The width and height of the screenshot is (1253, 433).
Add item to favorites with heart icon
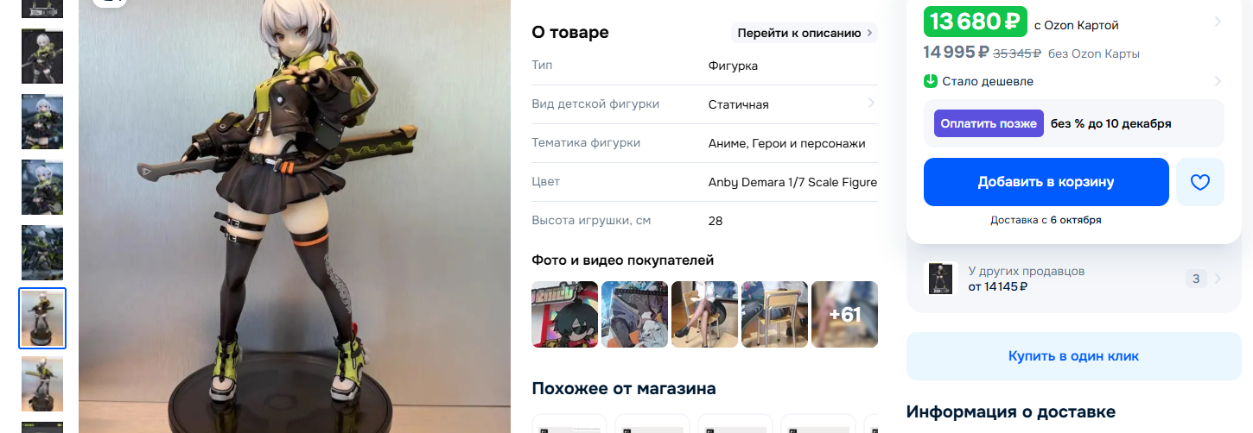pyautogui.click(x=1200, y=182)
